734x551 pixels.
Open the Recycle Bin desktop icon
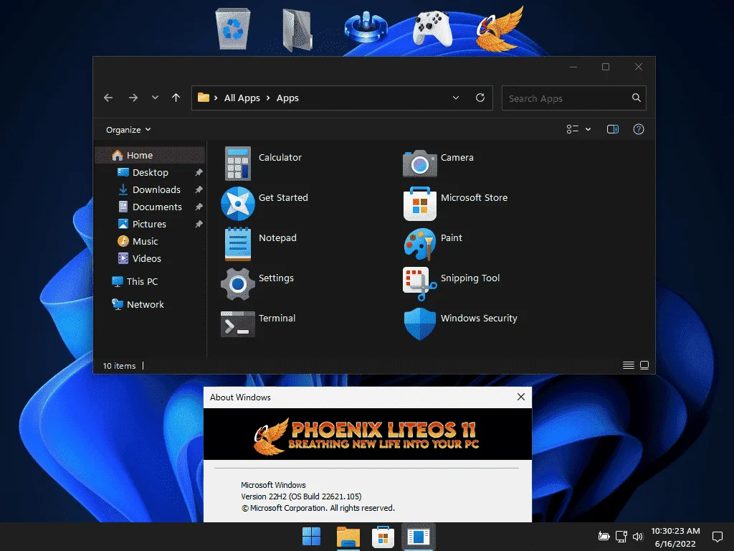click(233, 29)
